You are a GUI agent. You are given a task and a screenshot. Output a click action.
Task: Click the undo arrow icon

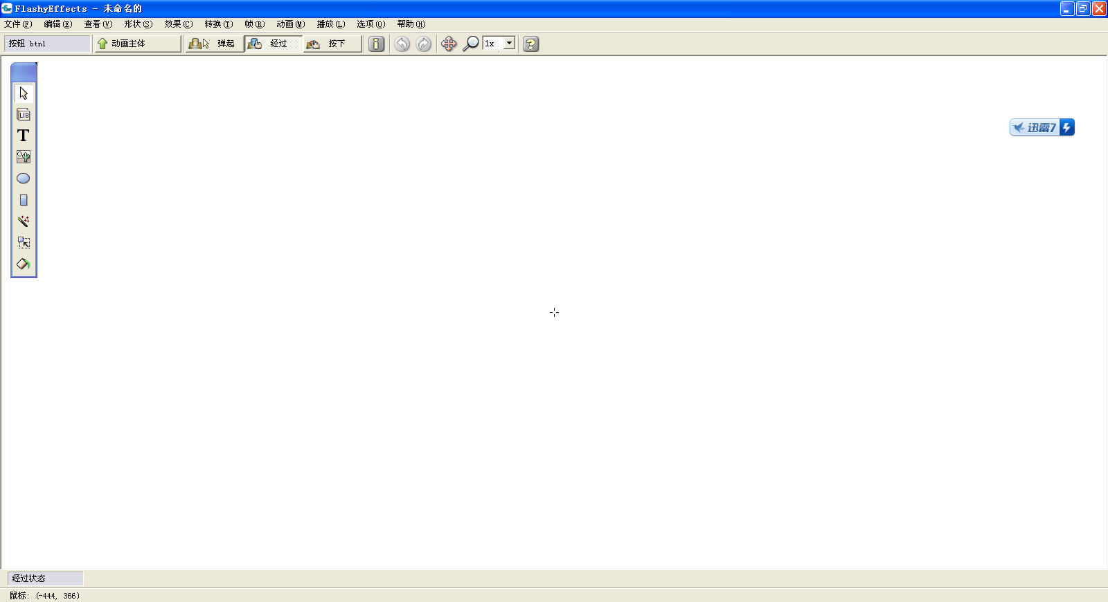pos(402,44)
